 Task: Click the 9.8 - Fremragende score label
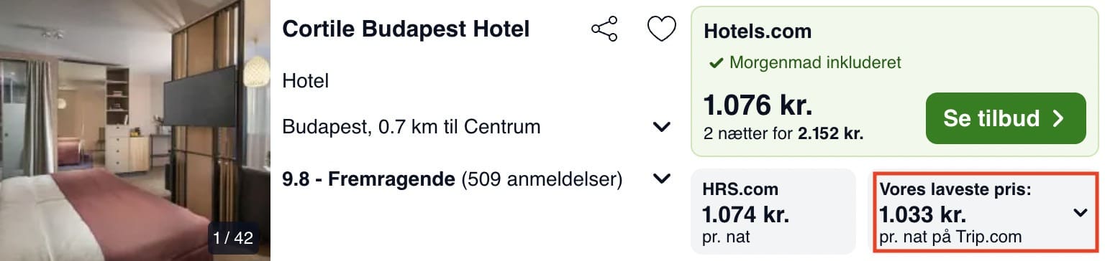369,179
